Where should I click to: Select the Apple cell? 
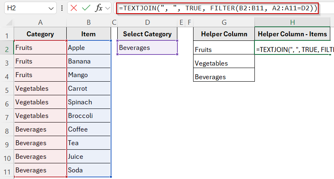point(88,47)
